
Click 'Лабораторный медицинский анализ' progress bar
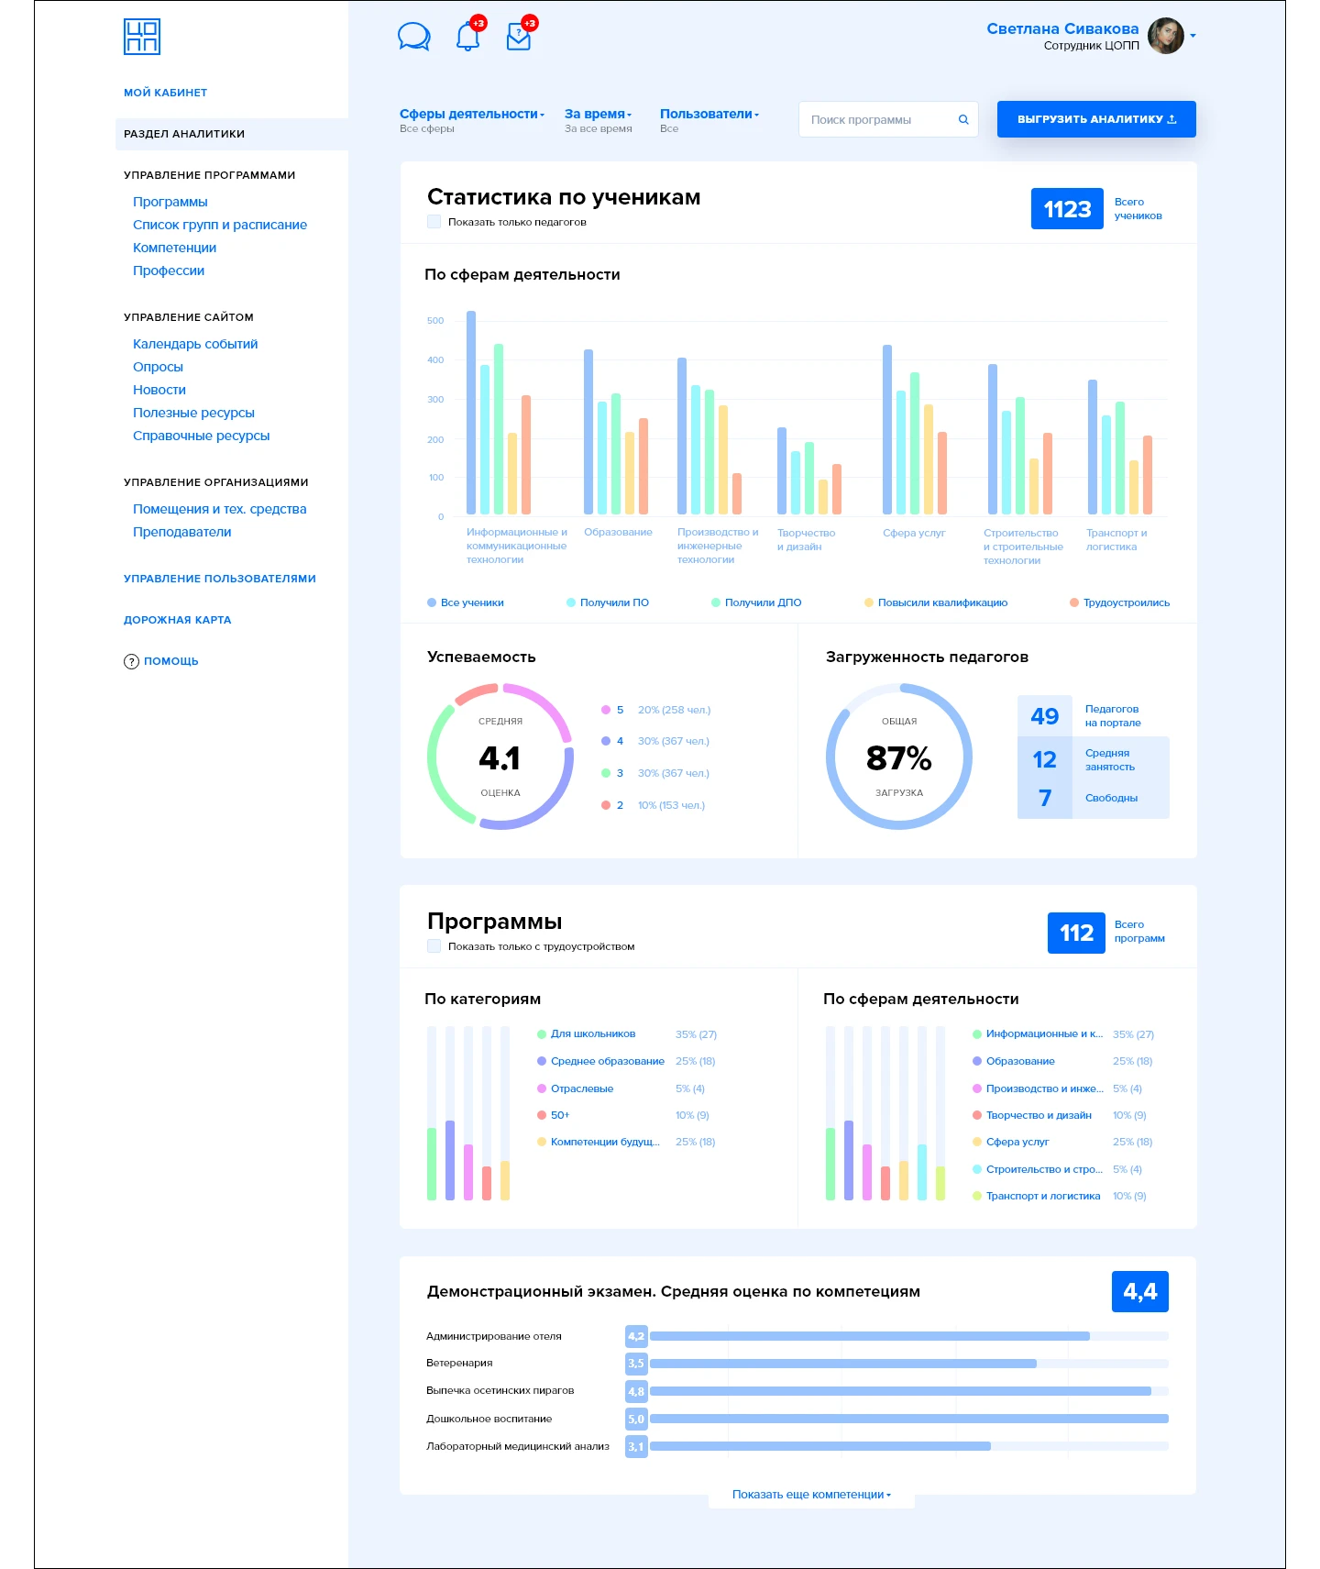click(x=908, y=1446)
